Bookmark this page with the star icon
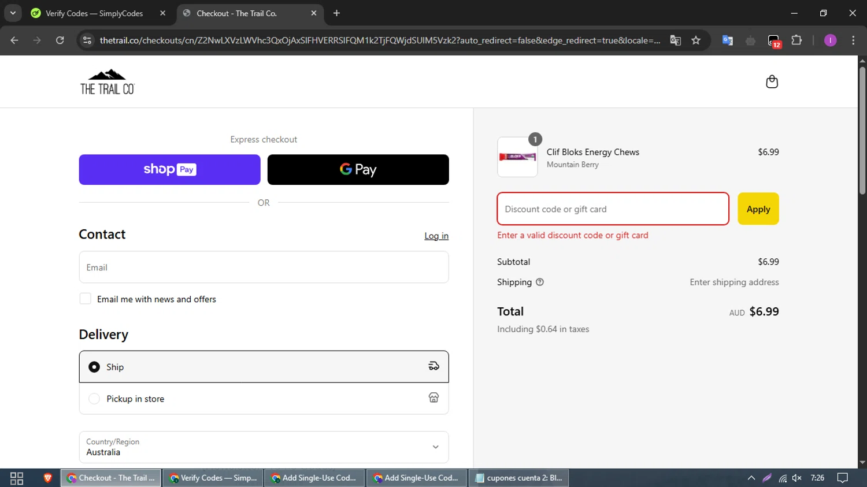Viewport: 867px width, 487px height. click(x=696, y=40)
